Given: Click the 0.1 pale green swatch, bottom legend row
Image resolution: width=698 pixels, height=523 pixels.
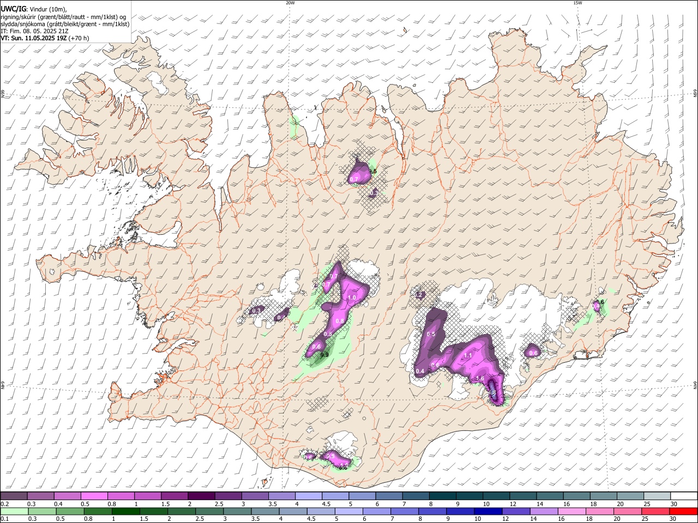Looking at the screenshot, I should [x=14, y=511].
